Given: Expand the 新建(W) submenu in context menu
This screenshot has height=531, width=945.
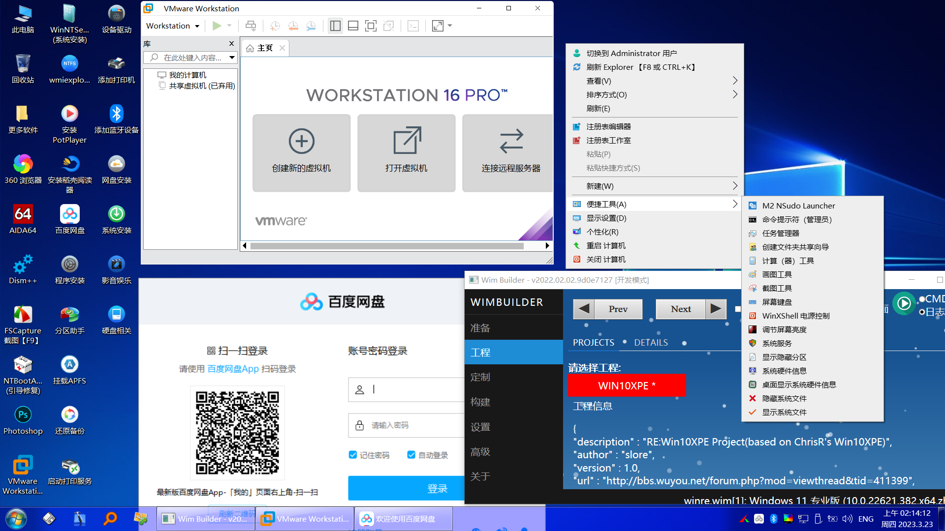Looking at the screenshot, I should (x=735, y=186).
